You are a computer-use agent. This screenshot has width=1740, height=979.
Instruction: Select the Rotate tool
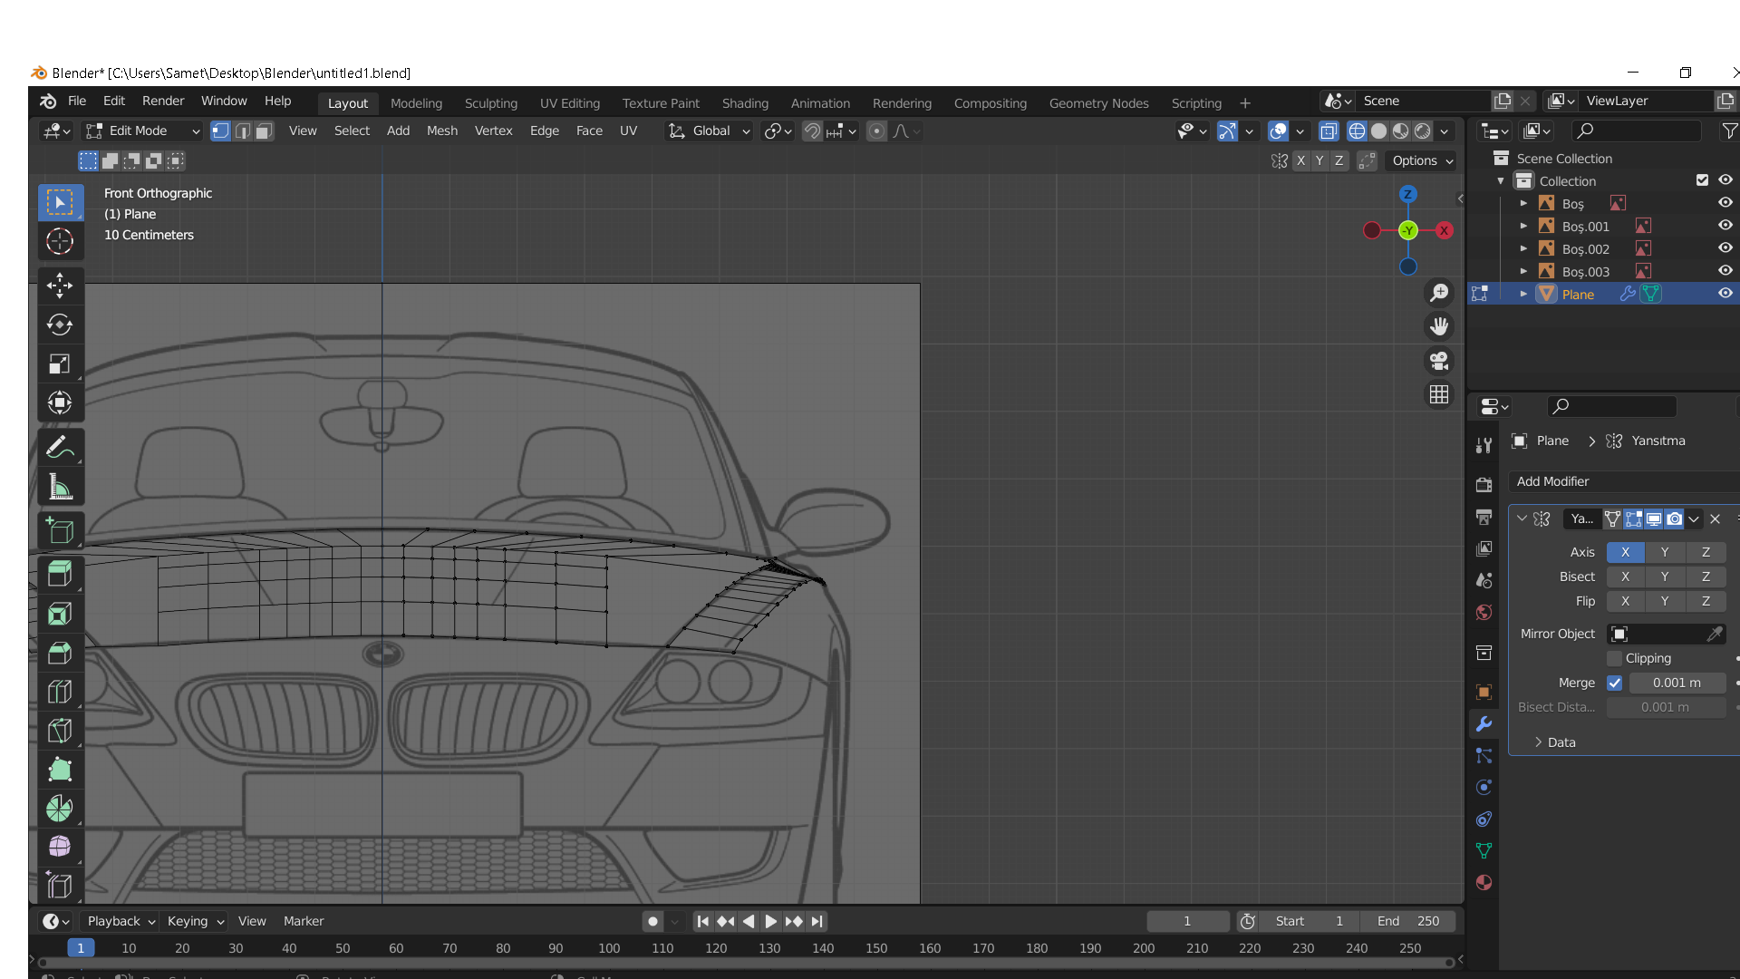60,325
